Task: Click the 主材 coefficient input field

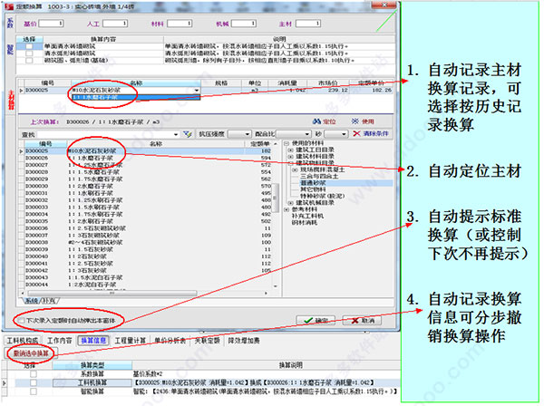Action: point(308,24)
